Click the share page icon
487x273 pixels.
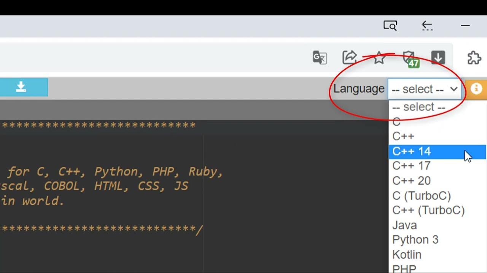[x=349, y=58]
